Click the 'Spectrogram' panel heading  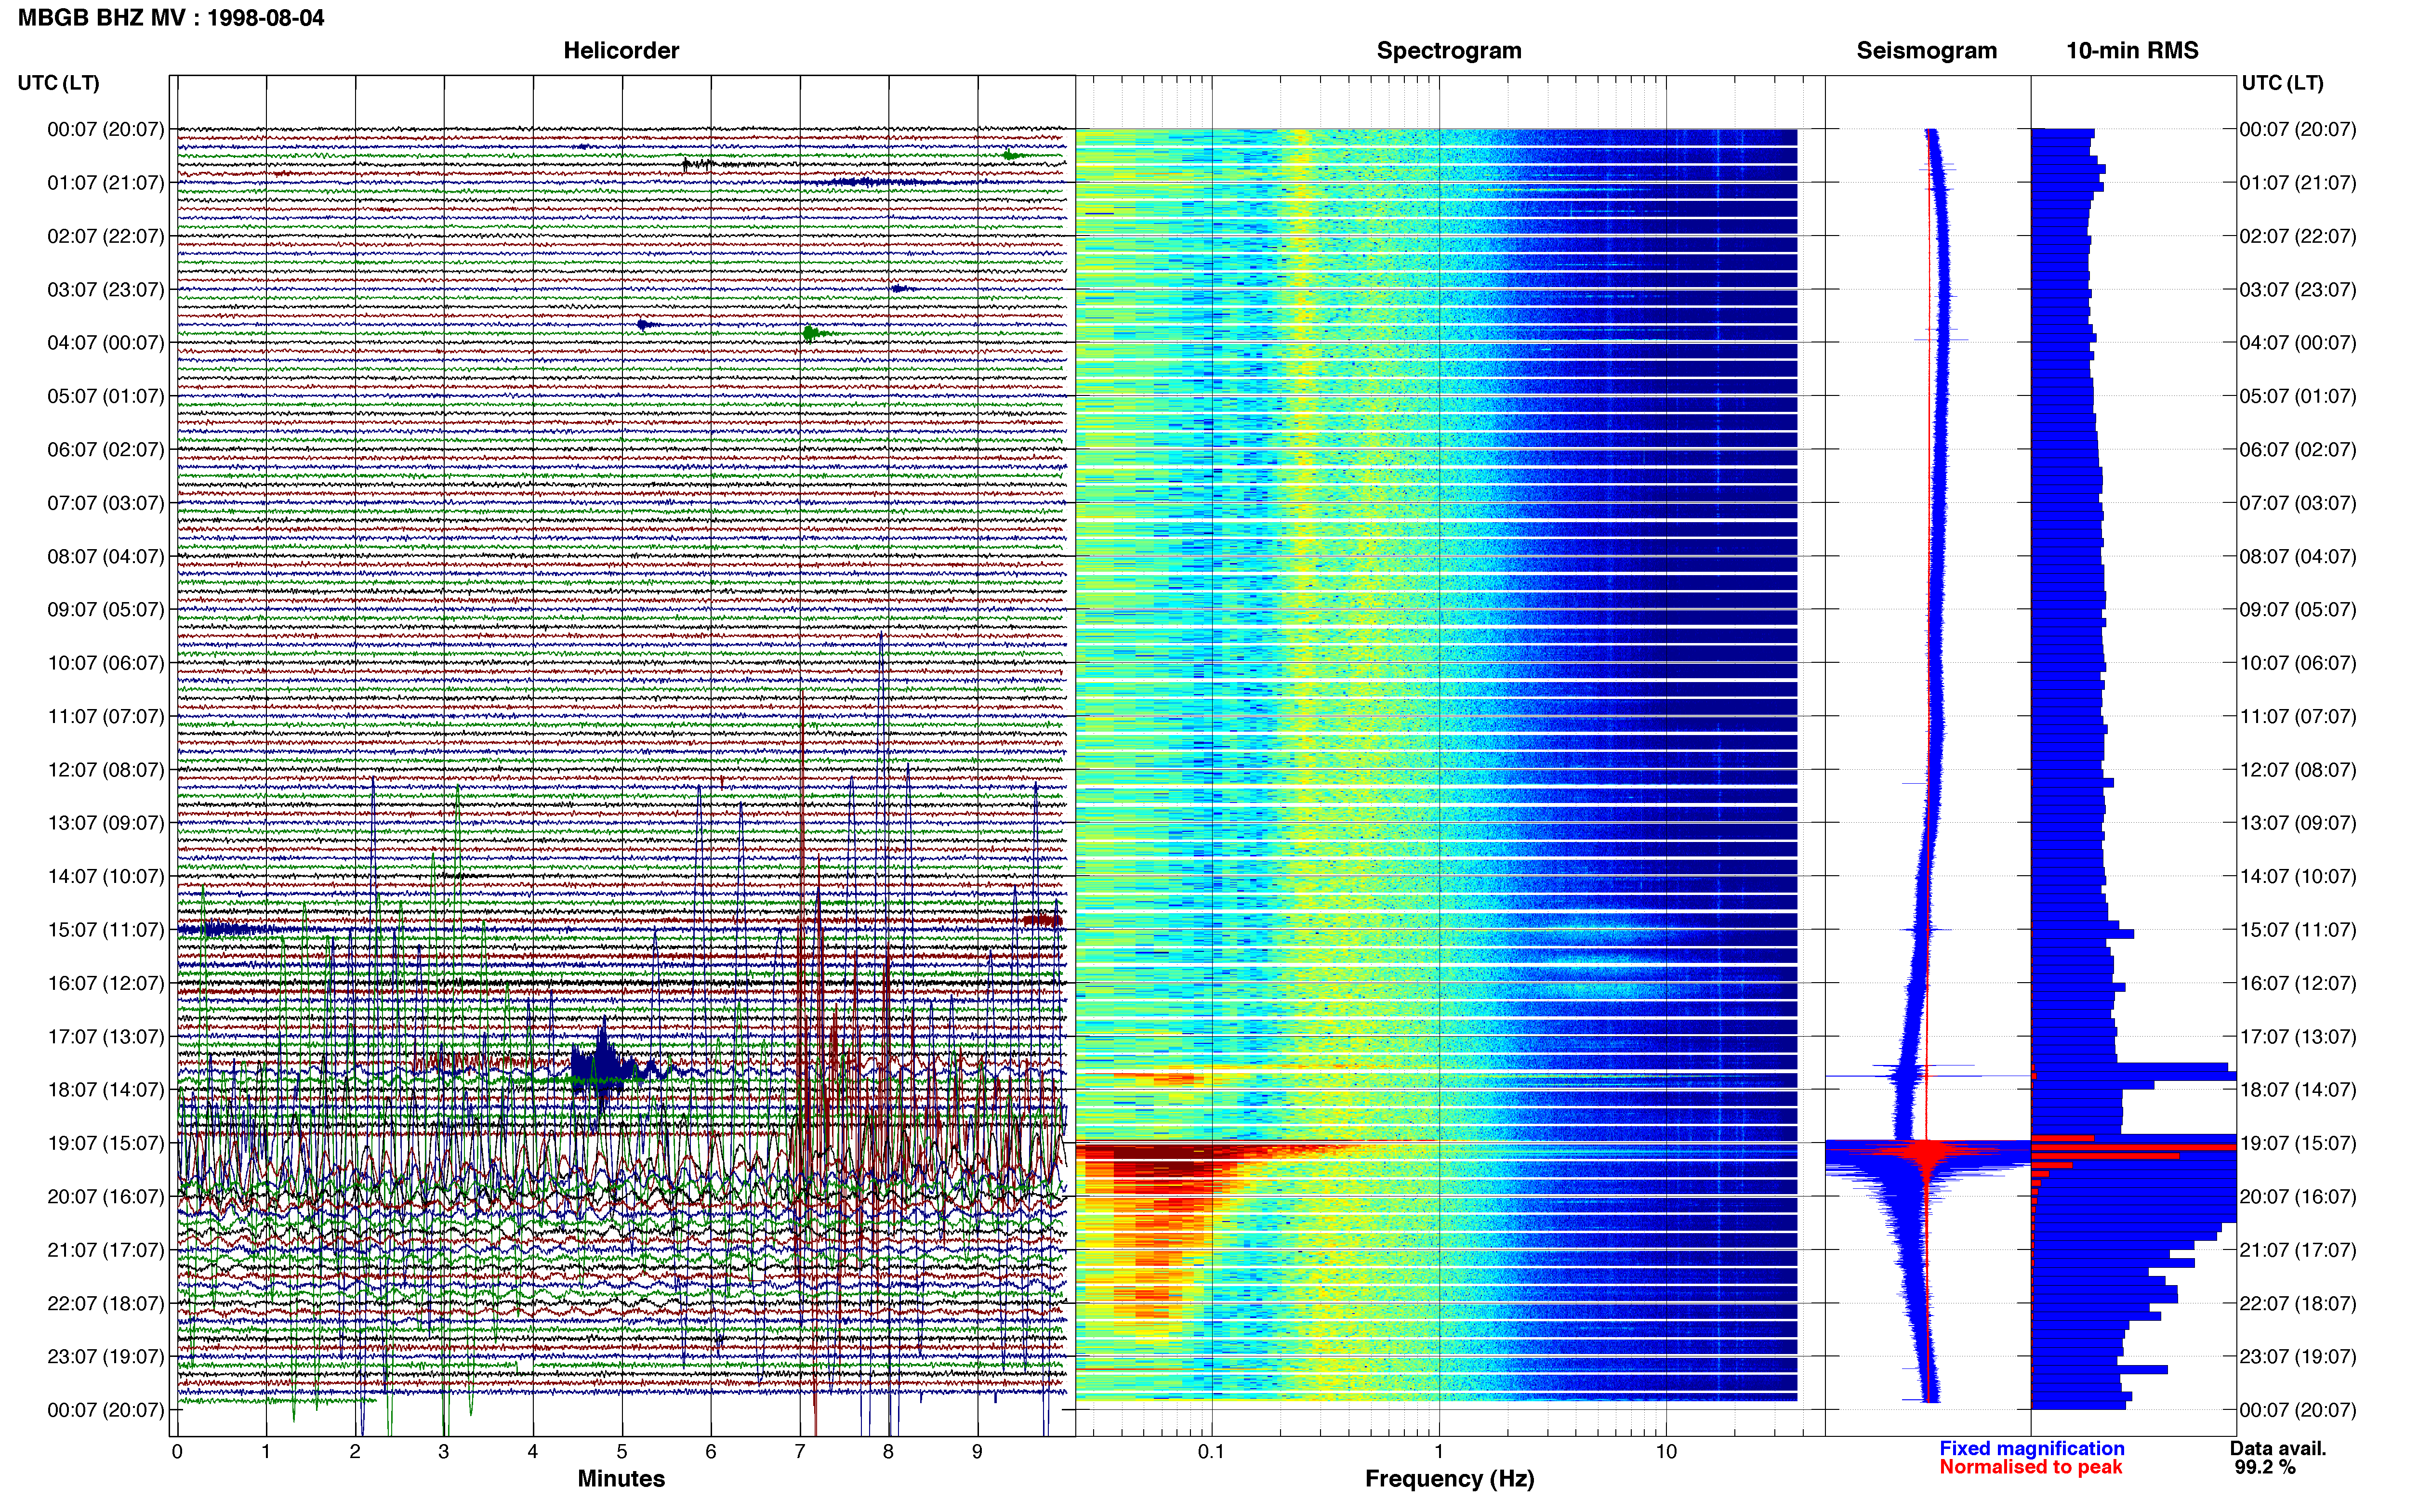(x=1449, y=51)
